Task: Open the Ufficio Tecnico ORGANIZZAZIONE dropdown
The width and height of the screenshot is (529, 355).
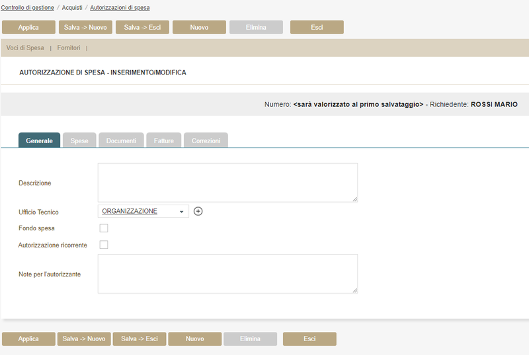Action: pyautogui.click(x=143, y=211)
